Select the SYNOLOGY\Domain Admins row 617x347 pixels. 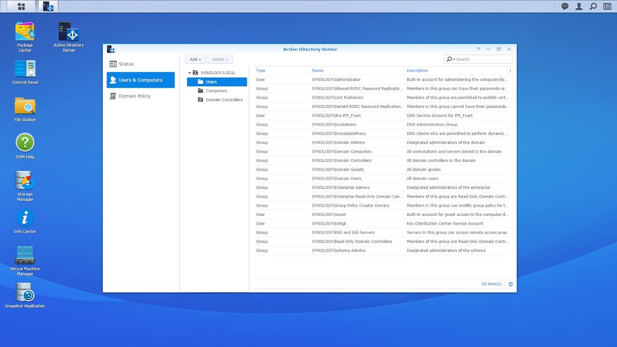coord(381,143)
